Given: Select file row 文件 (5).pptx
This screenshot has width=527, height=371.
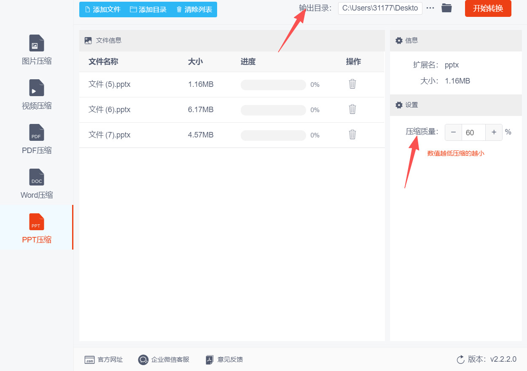Looking at the screenshot, I should [x=232, y=84].
